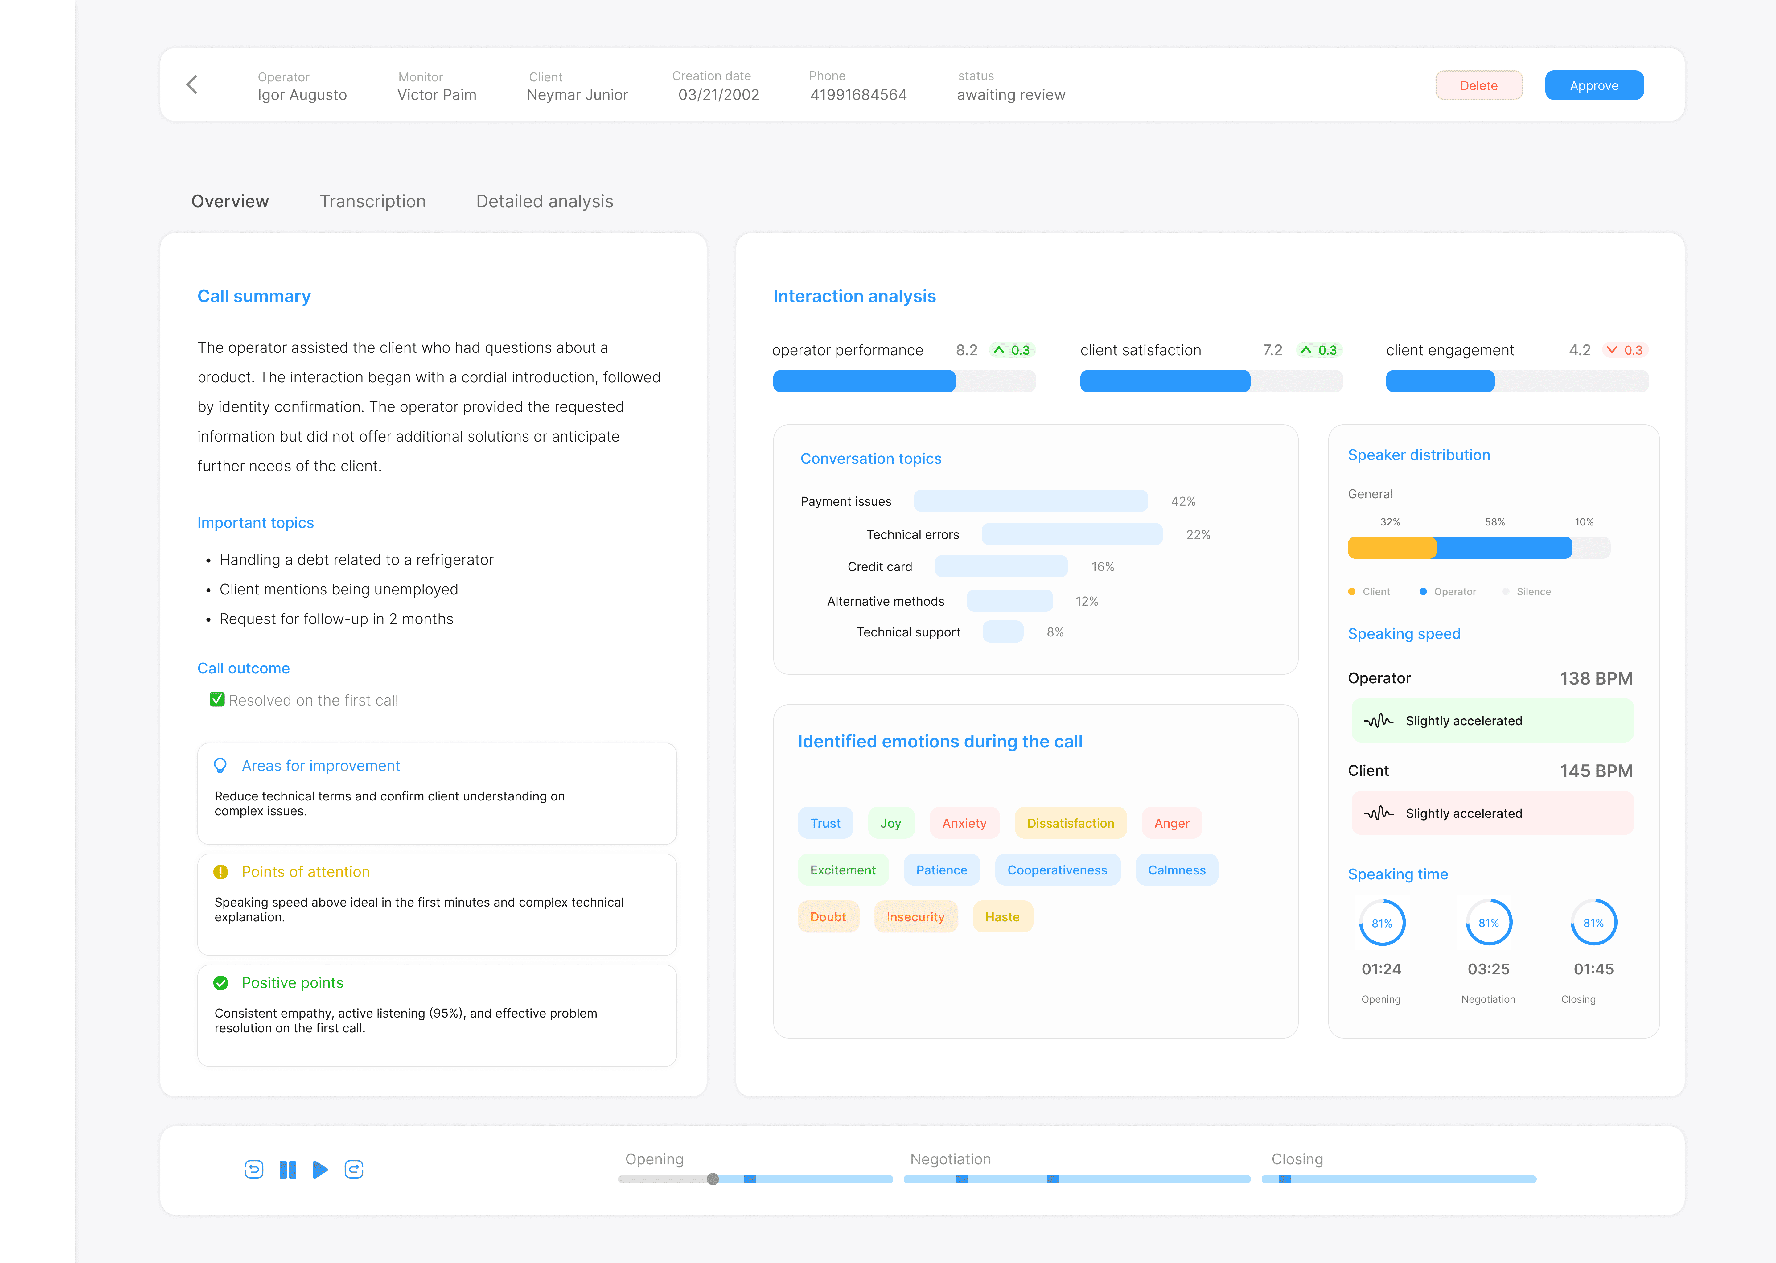This screenshot has width=1776, height=1263.
Task: Select the Dissatisfaction emotion tag
Action: (x=1070, y=823)
